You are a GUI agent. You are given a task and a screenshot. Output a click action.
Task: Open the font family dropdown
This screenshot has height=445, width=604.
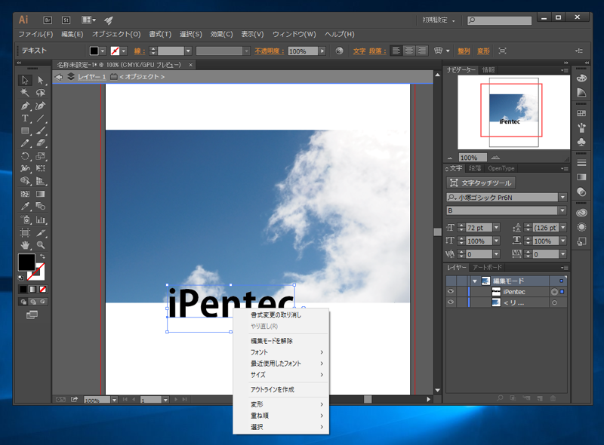pos(562,198)
